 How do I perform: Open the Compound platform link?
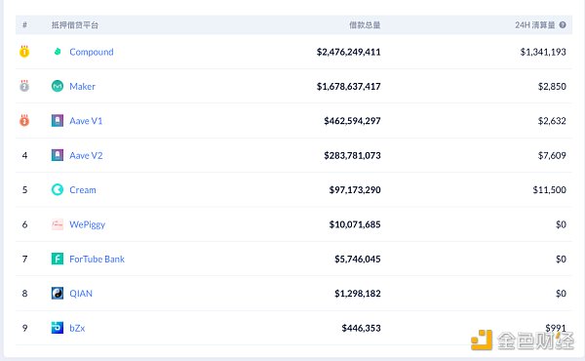pos(92,52)
